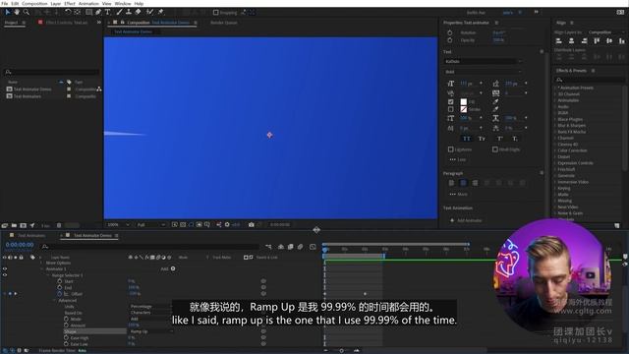Toggle the Ligatures checkbox
This screenshot has width=629, height=354.
[x=450, y=149]
